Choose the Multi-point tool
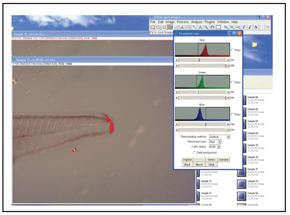290x215 pixels. click(x=188, y=27)
